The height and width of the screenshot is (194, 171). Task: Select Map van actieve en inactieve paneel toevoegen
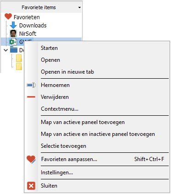click(x=97, y=134)
